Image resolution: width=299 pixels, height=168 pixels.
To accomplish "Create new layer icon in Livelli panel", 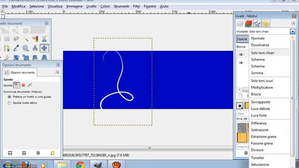I will pyautogui.click(x=240, y=96).
